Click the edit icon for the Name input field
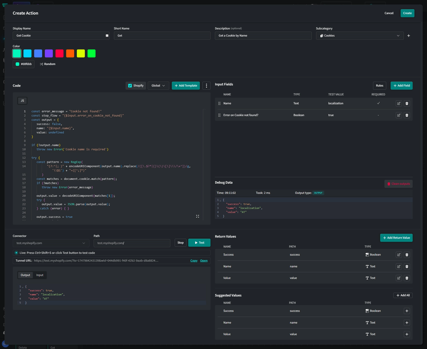Viewport: 427px width, 349px height. (399, 103)
